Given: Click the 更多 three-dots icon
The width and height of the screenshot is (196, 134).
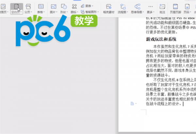Looking at the screenshot, I should (x=151, y=7).
